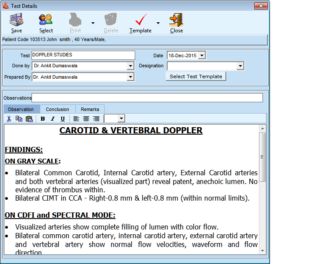Viewport: 336px width, 264px height.
Task: Toggle Italic formatting
Action: point(52,119)
